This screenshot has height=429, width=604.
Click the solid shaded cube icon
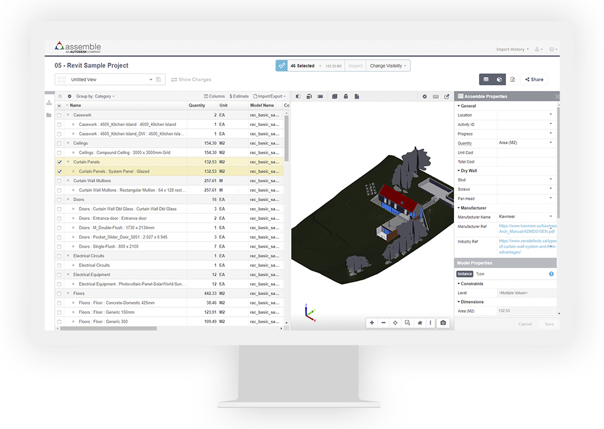[x=334, y=96]
